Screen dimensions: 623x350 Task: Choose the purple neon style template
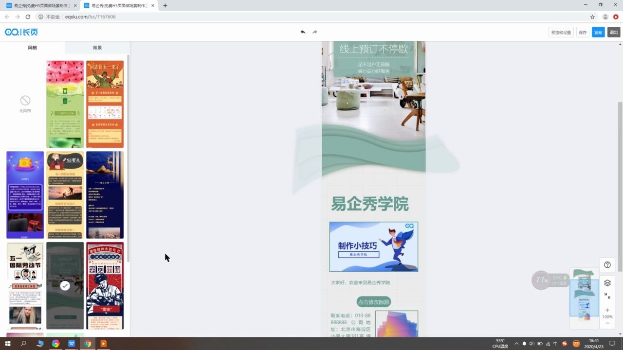click(x=25, y=194)
